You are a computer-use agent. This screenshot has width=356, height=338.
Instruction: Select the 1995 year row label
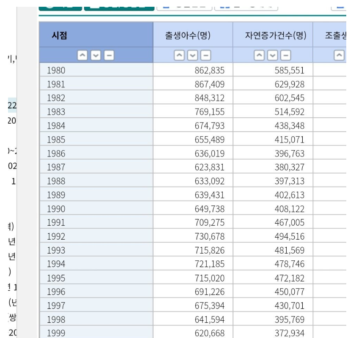pyautogui.click(x=56, y=278)
